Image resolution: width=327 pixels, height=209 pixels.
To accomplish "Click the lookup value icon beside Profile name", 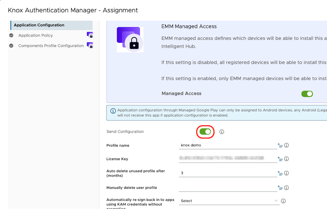I will coord(280,145).
